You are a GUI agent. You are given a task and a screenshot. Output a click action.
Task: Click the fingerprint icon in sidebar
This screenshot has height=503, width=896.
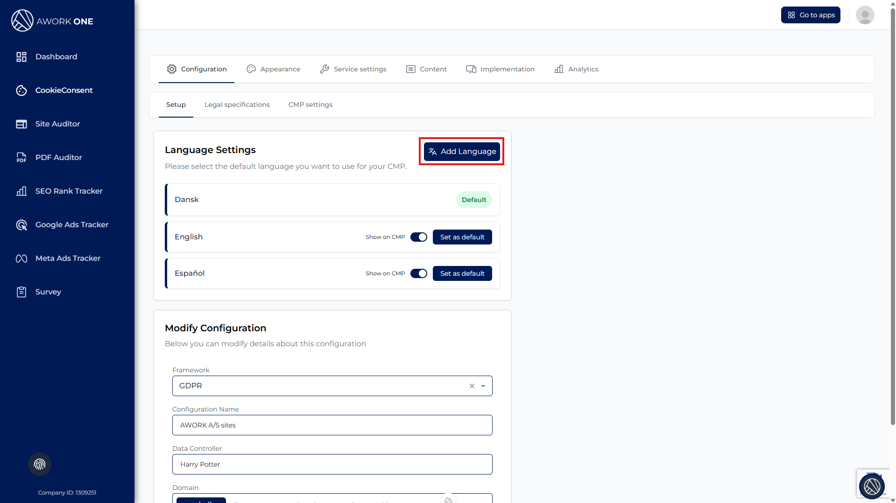40,464
